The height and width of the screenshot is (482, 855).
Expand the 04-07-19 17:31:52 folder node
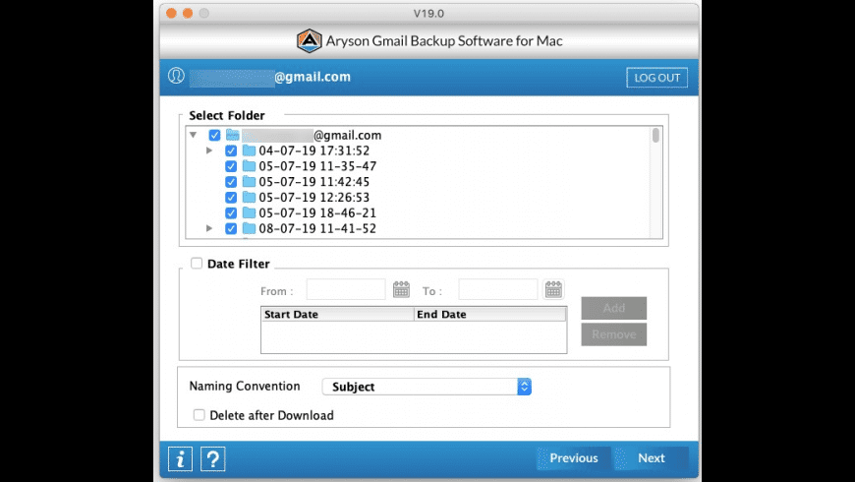(x=209, y=151)
